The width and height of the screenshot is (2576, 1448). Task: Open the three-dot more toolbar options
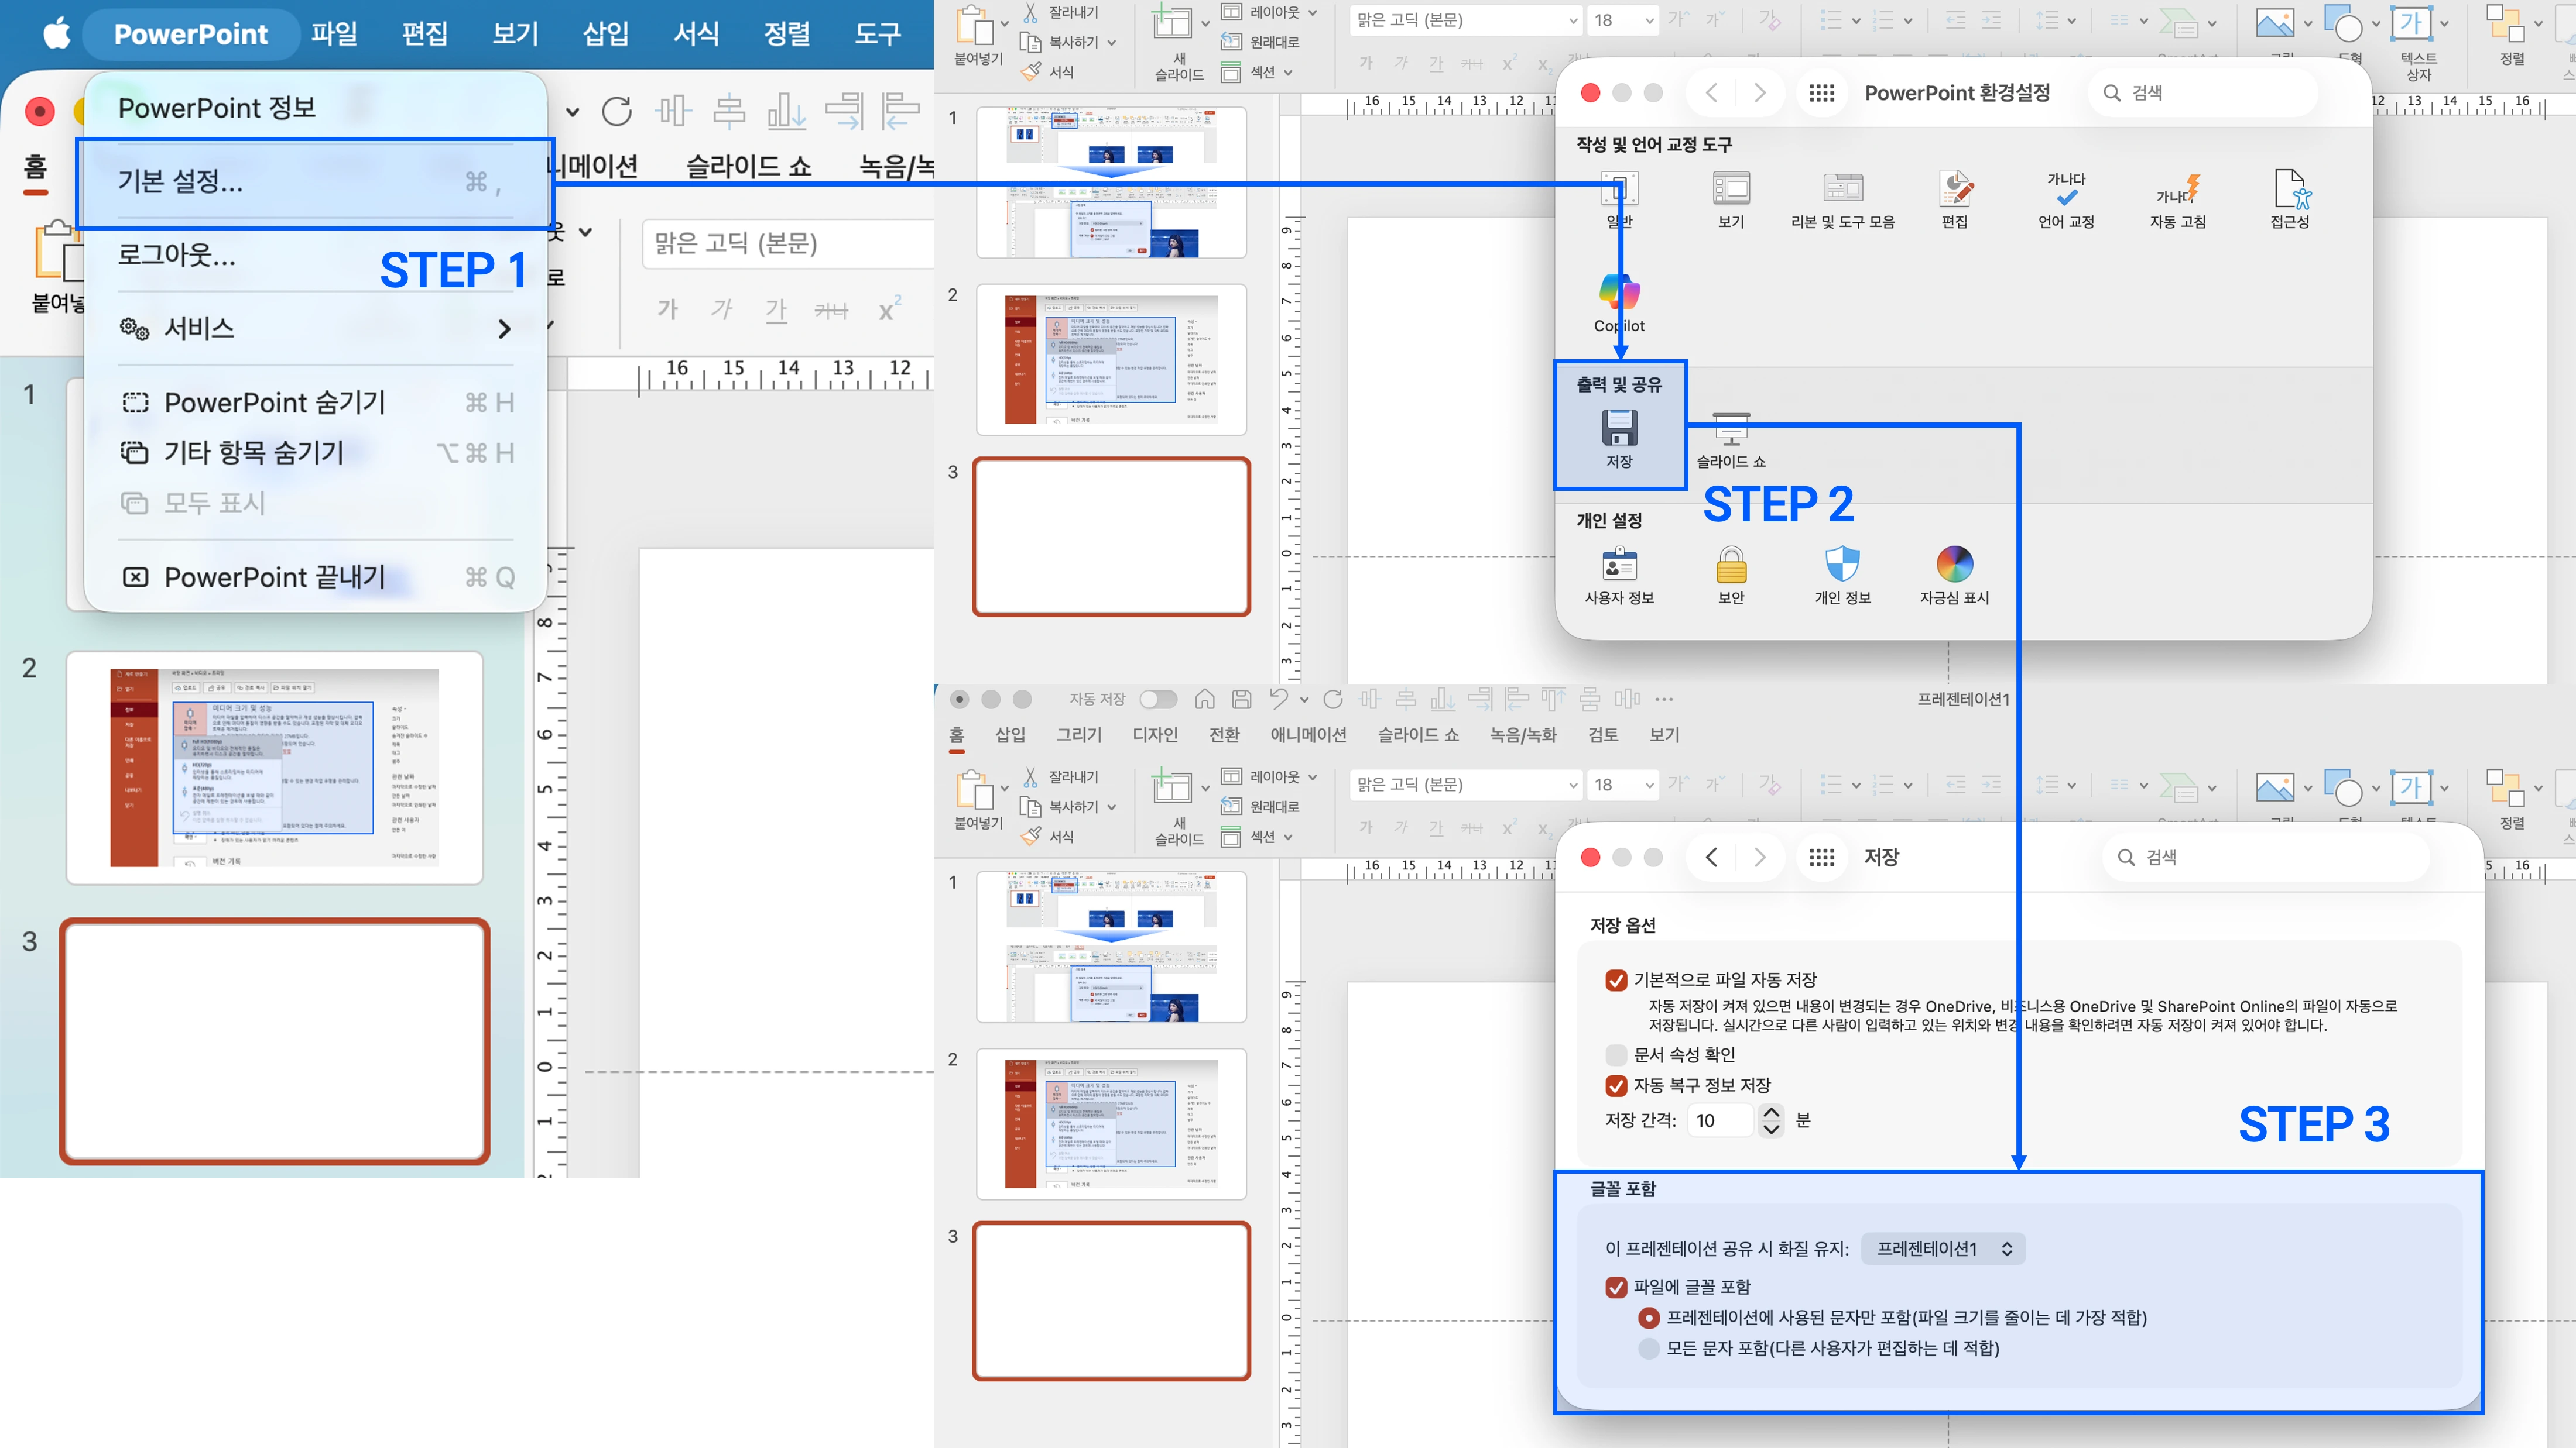click(x=1664, y=700)
